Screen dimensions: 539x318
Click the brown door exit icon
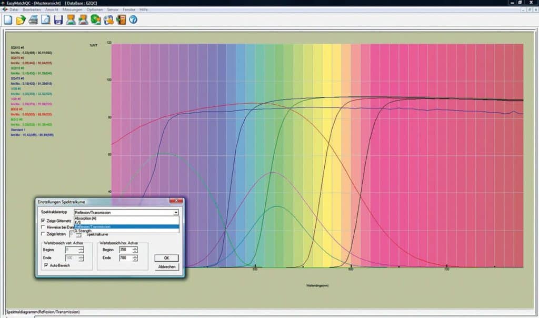[x=121, y=20]
